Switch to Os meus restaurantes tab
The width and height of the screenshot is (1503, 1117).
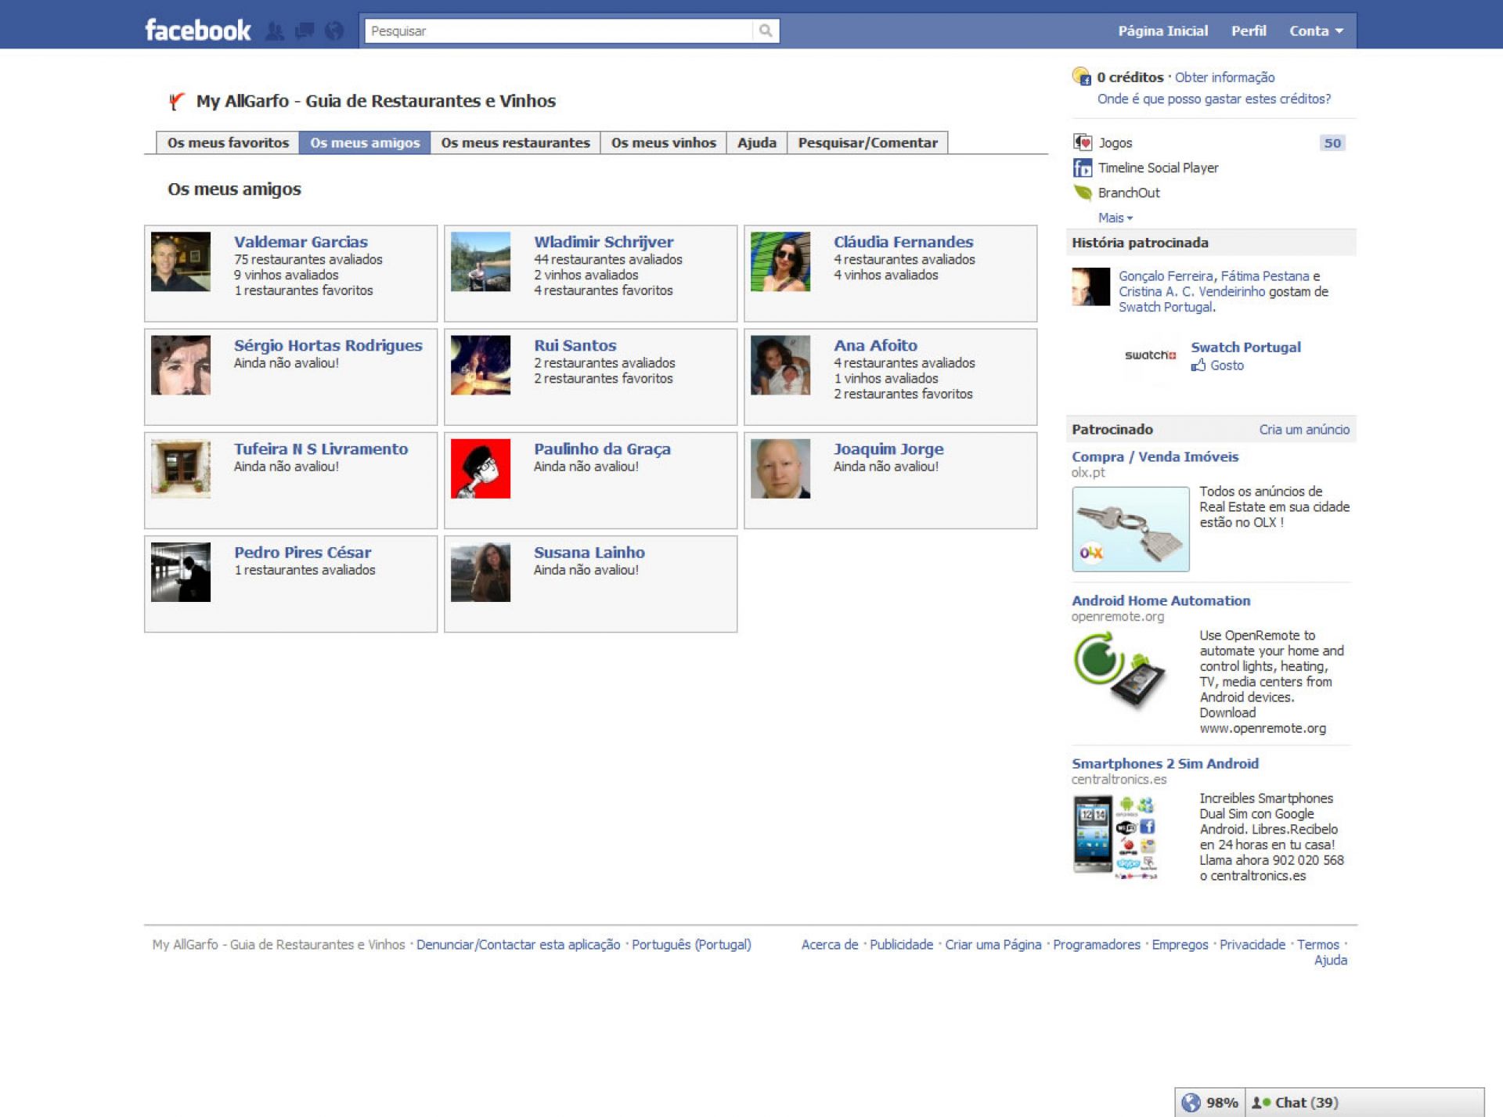coord(515,142)
